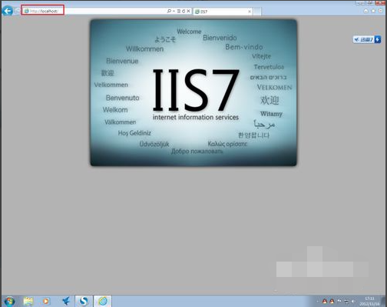This screenshot has height=307, width=387.
Task: Close the IIS7 tab
Action: point(250,12)
